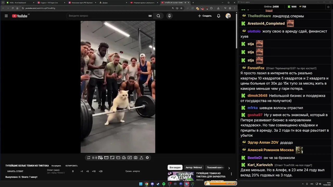
Task: Toggle the loop icon in player toolbar
Action: (x=89, y=158)
